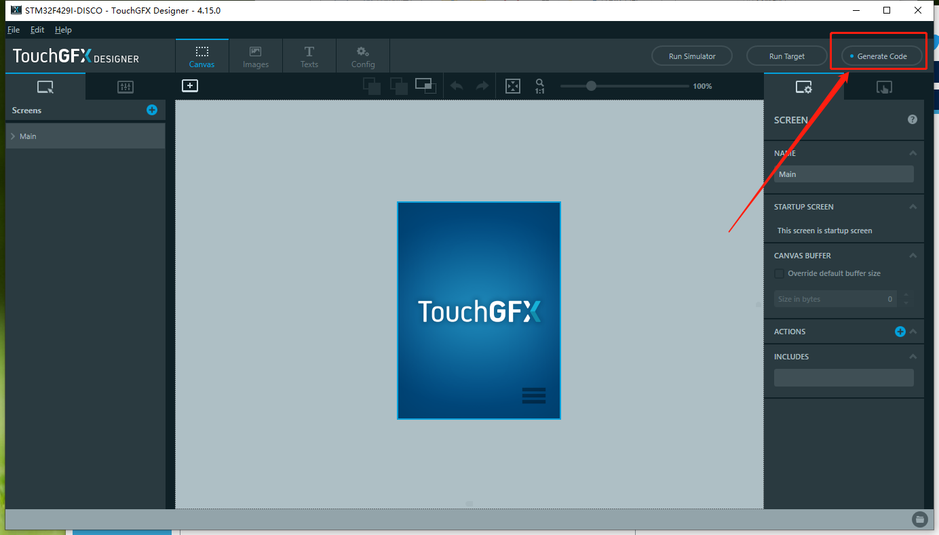The height and width of the screenshot is (535, 939).
Task: Switch to the Canvas tab
Action: 202,56
